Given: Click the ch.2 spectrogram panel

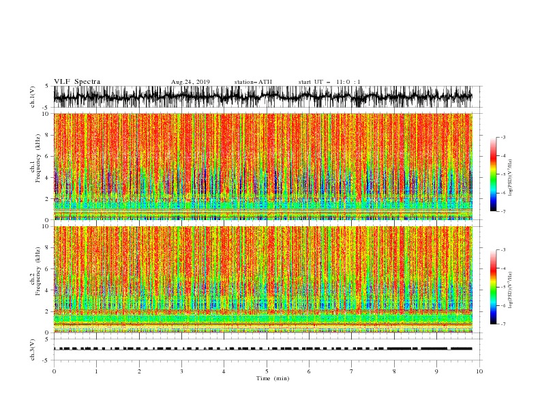Looking at the screenshot, I should (x=262, y=279).
